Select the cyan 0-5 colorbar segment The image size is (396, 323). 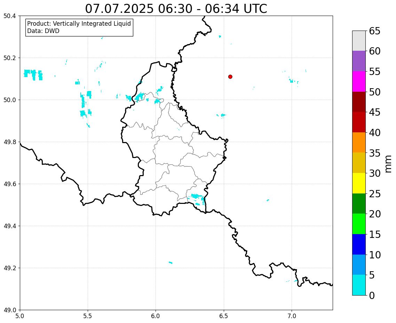pos(359,285)
